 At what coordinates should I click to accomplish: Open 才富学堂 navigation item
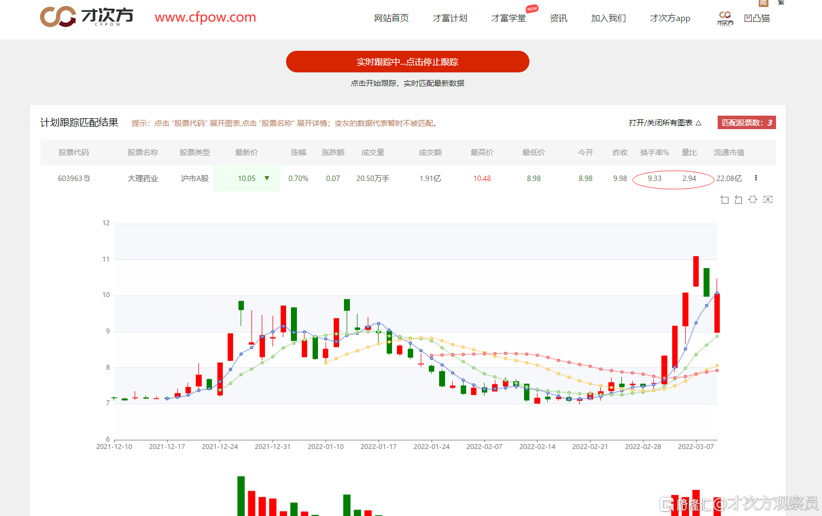point(508,18)
